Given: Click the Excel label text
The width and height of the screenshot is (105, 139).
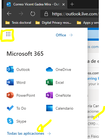Looking at the screenshot, I should [60, 82].
